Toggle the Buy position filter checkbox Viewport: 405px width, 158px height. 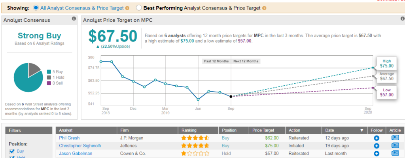12,151
